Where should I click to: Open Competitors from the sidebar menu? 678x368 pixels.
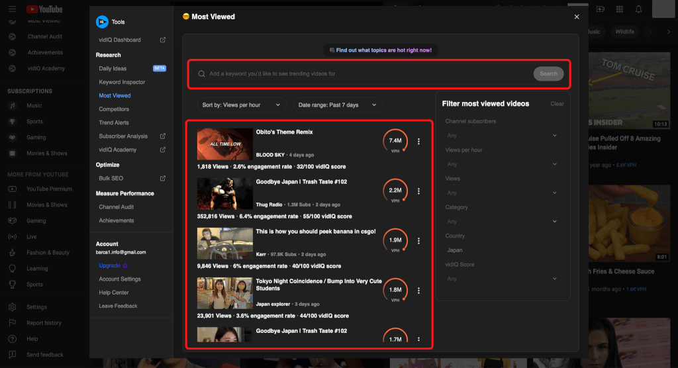pos(114,109)
